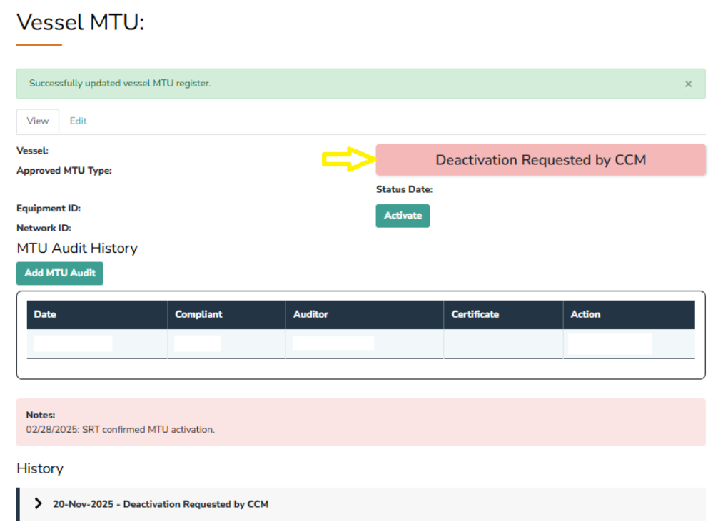713x527 pixels.
Task: Expand the 20-Nov-2025 history entry chevron
Action: pyautogui.click(x=39, y=503)
